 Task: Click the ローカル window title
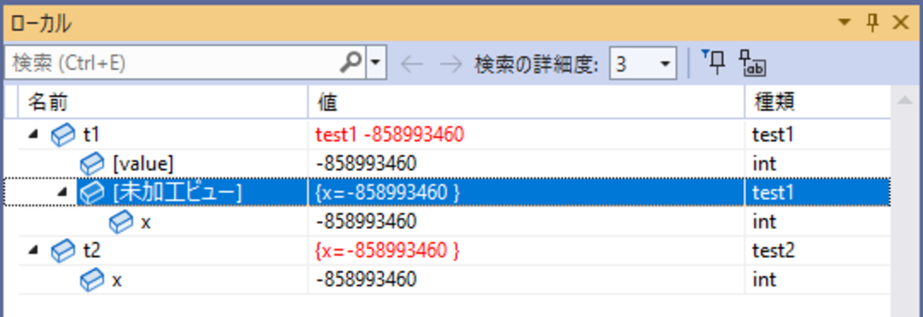[40, 23]
